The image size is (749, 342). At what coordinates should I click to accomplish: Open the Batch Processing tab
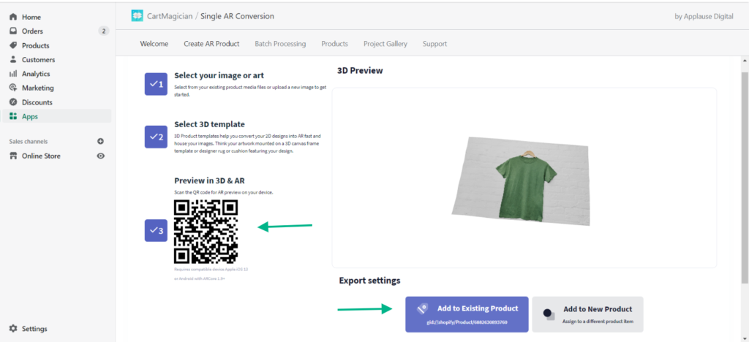280,44
